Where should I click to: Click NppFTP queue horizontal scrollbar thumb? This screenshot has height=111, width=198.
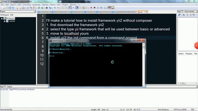[x=183, y=83]
